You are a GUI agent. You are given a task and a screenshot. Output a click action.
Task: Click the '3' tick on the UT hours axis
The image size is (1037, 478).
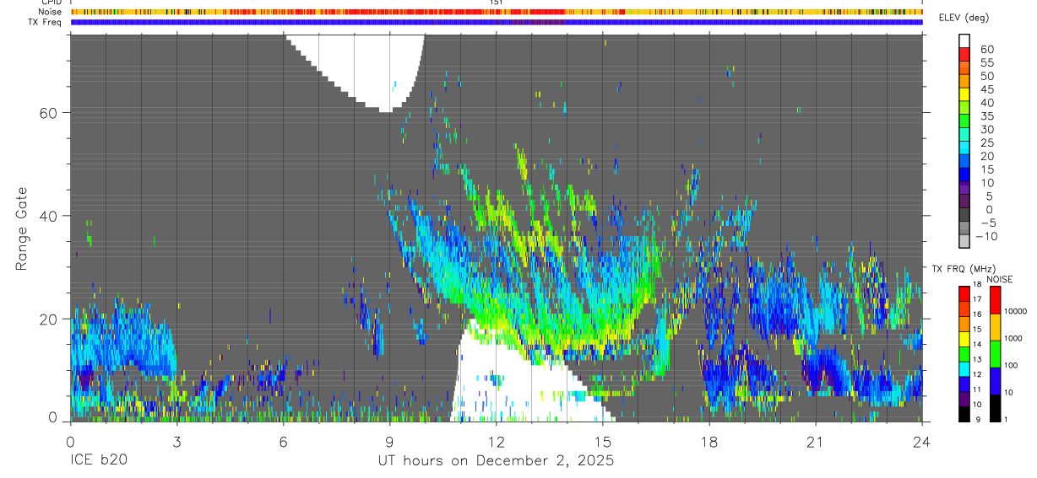176,442
